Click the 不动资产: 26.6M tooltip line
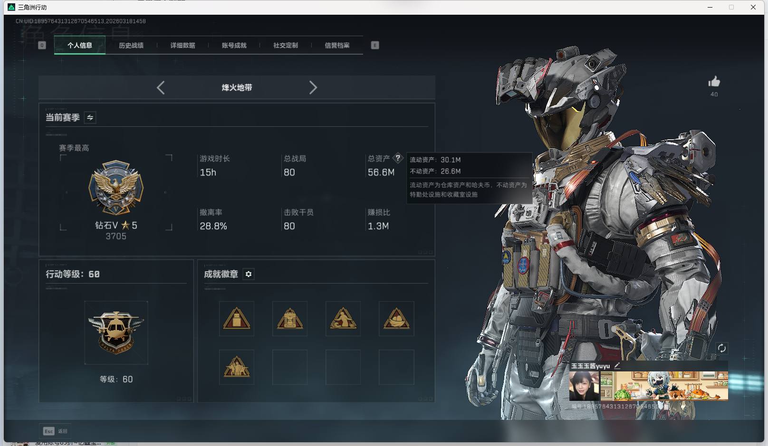This screenshot has height=446, width=768. point(435,171)
